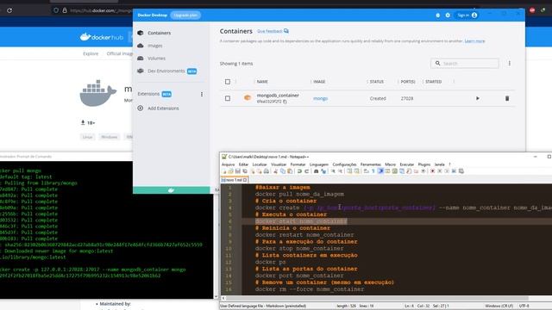The height and width of the screenshot is (310, 552).
Task: Click the docker hub logo in browser
Action: (x=102, y=37)
